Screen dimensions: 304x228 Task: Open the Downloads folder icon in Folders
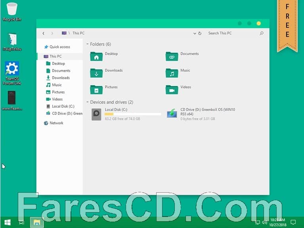pos(96,73)
